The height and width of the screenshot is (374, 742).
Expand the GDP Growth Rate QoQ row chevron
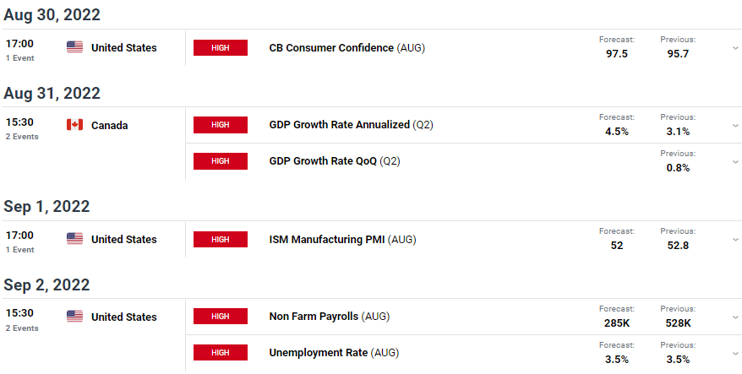[x=735, y=162]
